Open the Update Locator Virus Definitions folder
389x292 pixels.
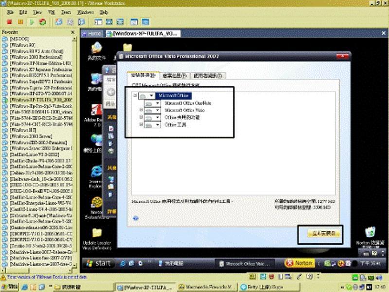point(97,239)
